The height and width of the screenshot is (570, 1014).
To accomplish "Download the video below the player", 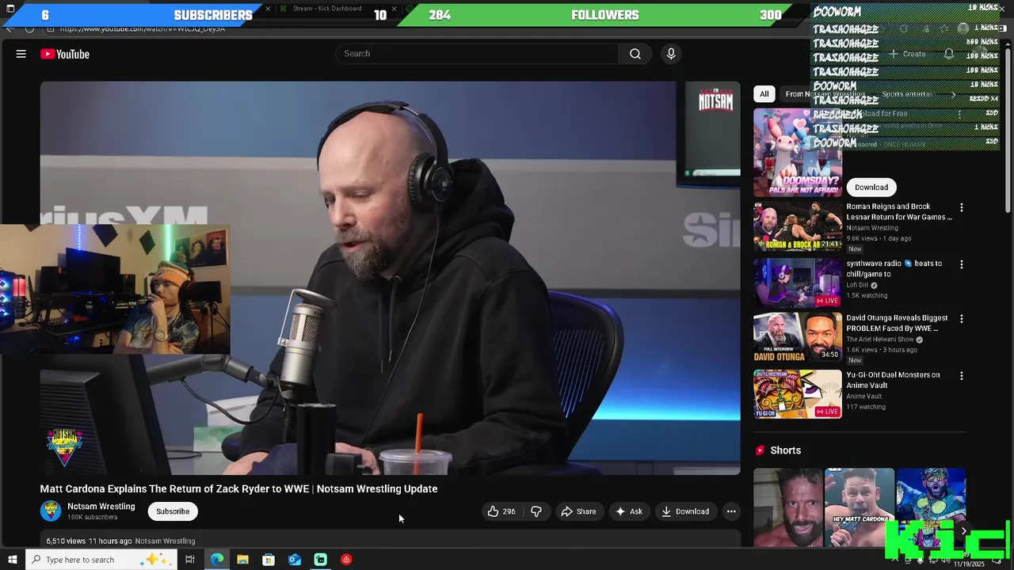I will click(686, 511).
